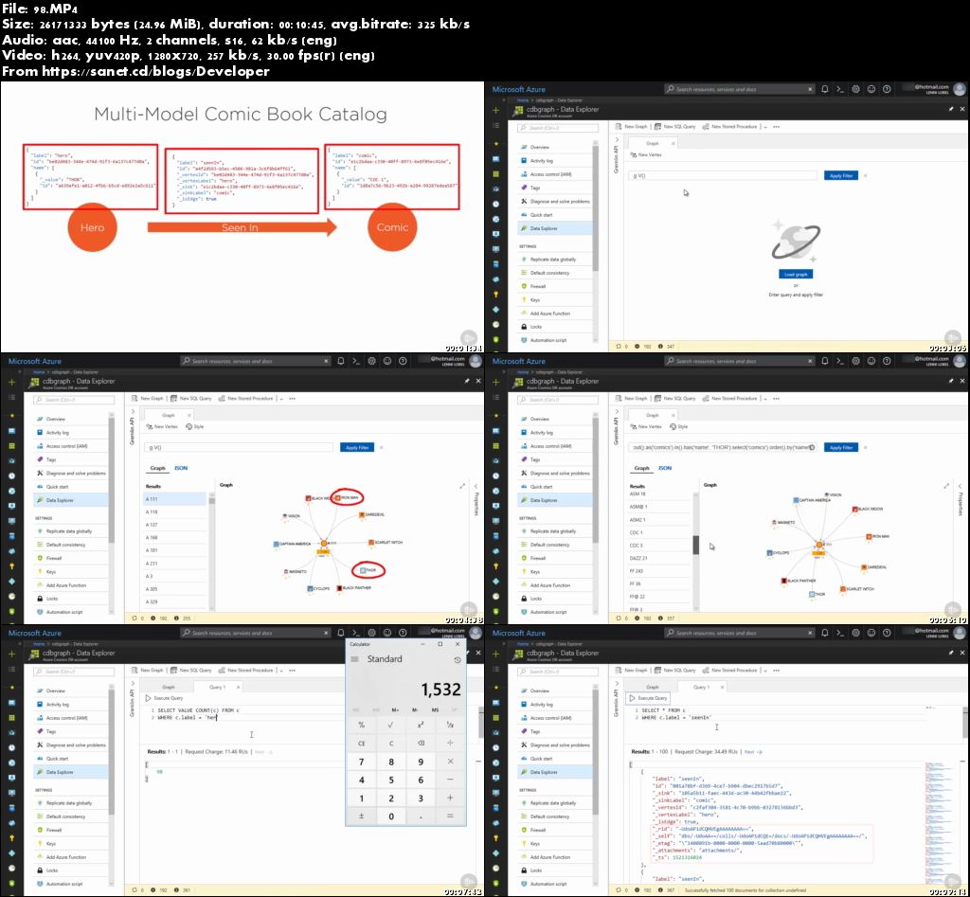Image resolution: width=970 pixels, height=897 pixels.
Task: Select result row A 111
Action: [175, 499]
